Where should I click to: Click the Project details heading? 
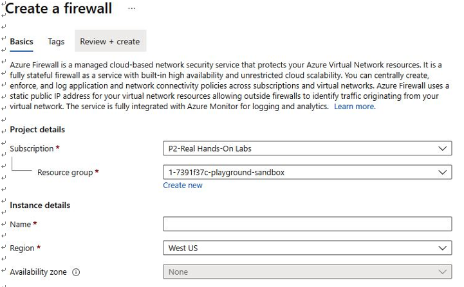(x=37, y=130)
